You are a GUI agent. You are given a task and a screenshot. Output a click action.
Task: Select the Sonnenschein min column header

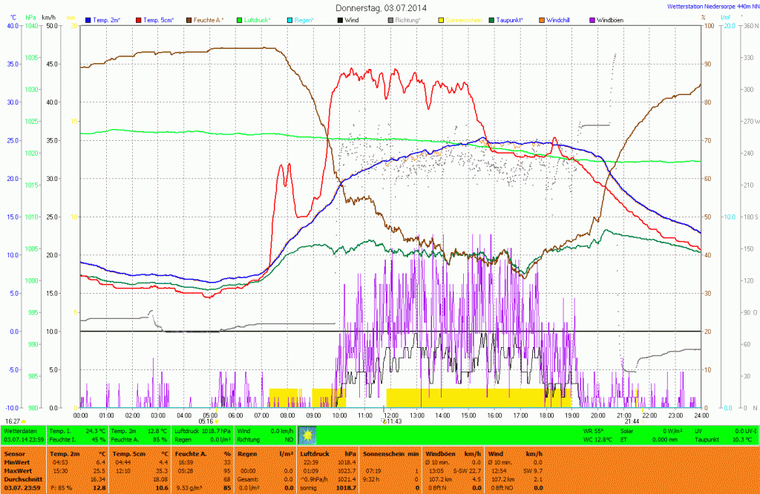point(390,452)
